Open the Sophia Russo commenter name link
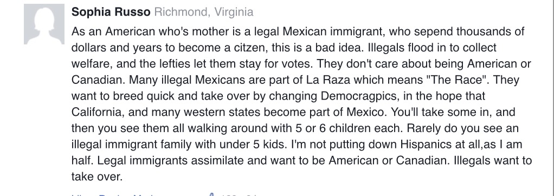554x196 pixels. tap(111, 12)
